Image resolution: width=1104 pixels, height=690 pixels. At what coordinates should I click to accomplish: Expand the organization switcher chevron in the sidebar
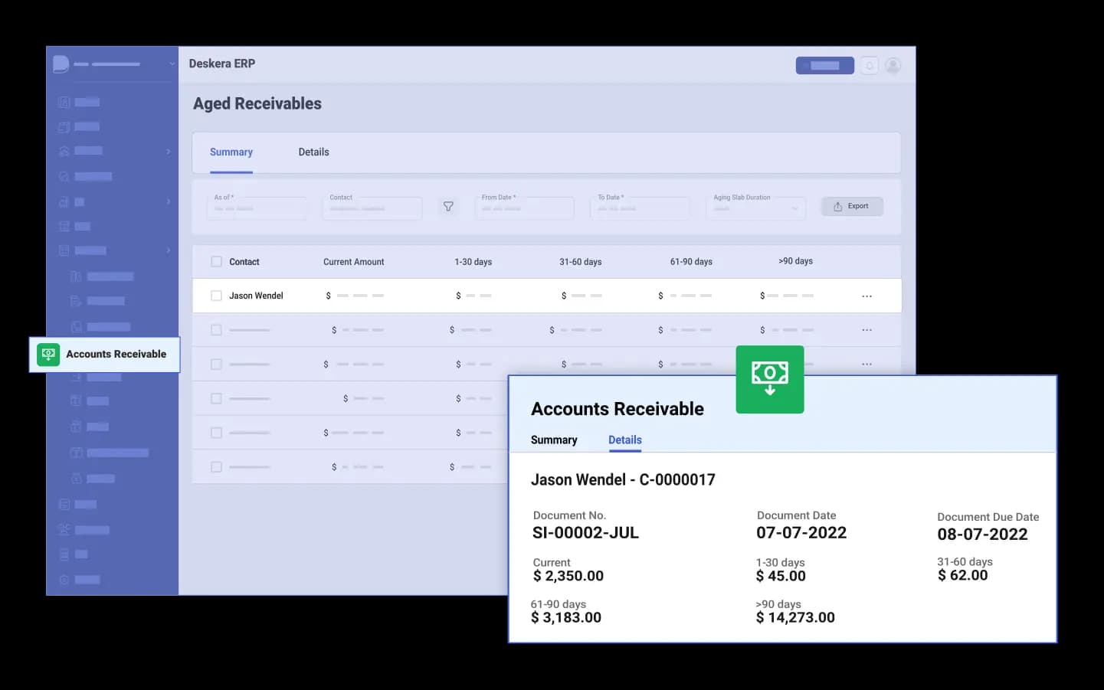click(172, 64)
